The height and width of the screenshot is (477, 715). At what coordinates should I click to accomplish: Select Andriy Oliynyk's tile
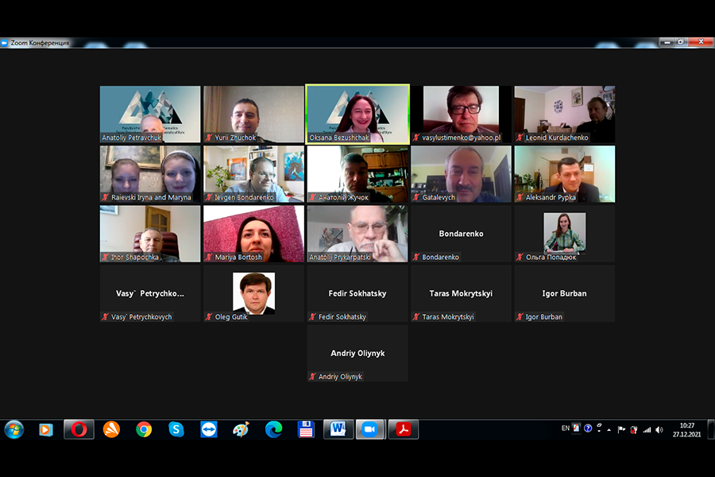[357, 354]
